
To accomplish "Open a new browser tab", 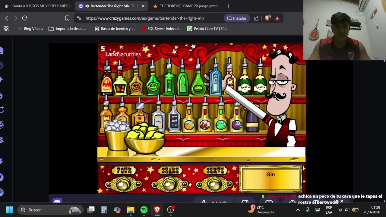I will click(228, 6).
